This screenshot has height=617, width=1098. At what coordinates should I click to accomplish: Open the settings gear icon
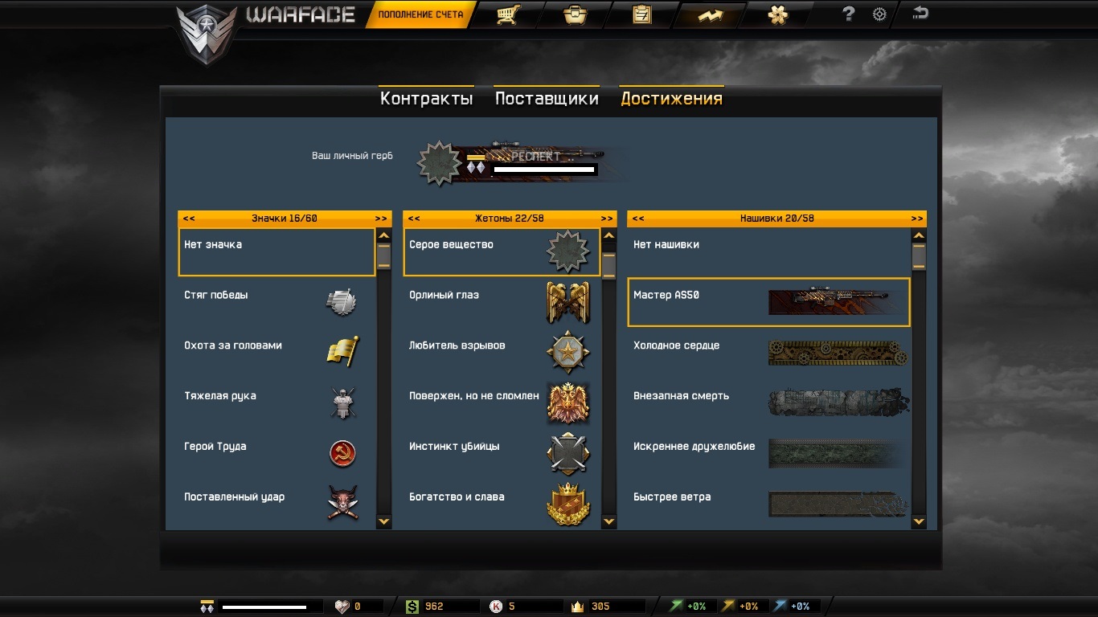click(879, 14)
